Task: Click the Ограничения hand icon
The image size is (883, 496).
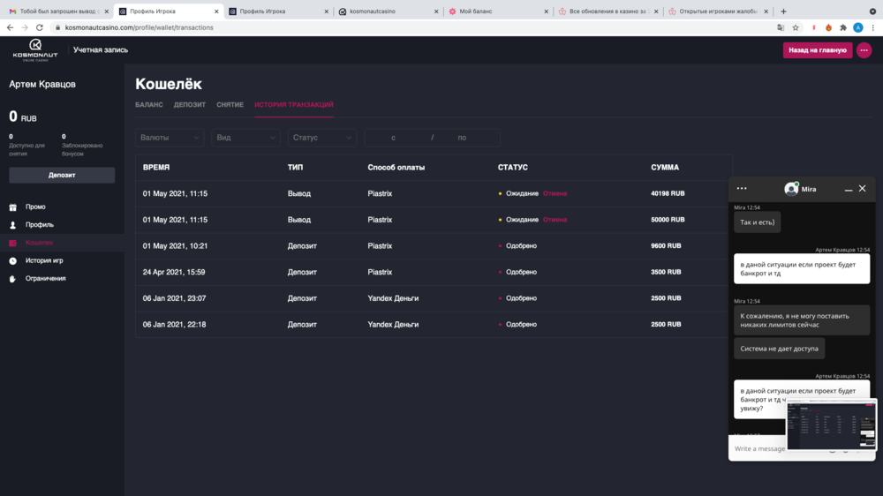Action: click(13, 279)
